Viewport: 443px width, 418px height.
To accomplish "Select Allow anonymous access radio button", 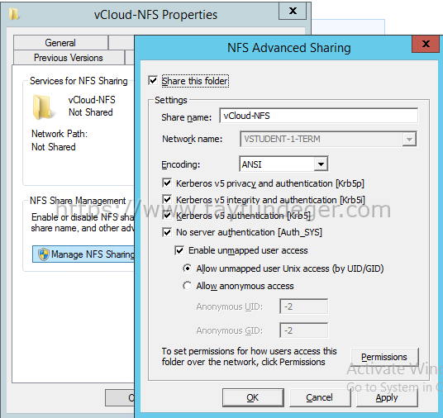I will tap(187, 286).
